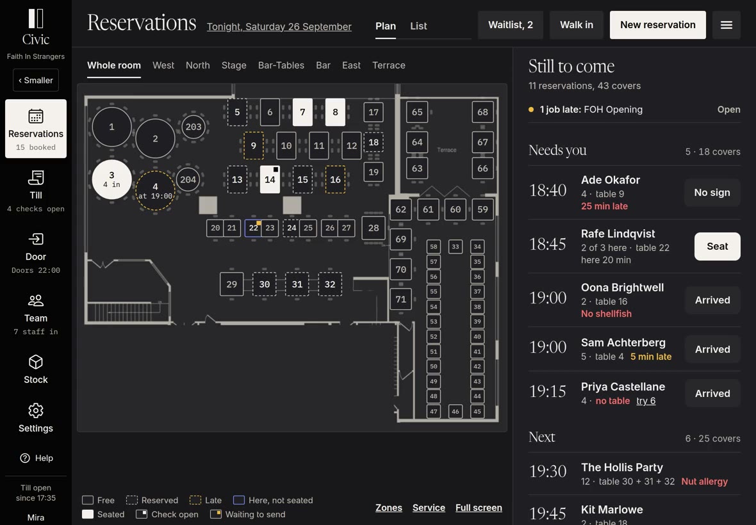Show the North zone
The height and width of the screenshot is (525, 756).
(198, 65)
